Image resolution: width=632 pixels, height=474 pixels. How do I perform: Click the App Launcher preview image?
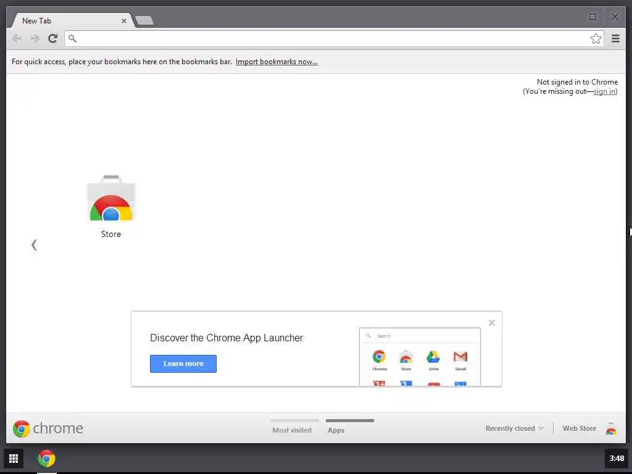point(420,357)
